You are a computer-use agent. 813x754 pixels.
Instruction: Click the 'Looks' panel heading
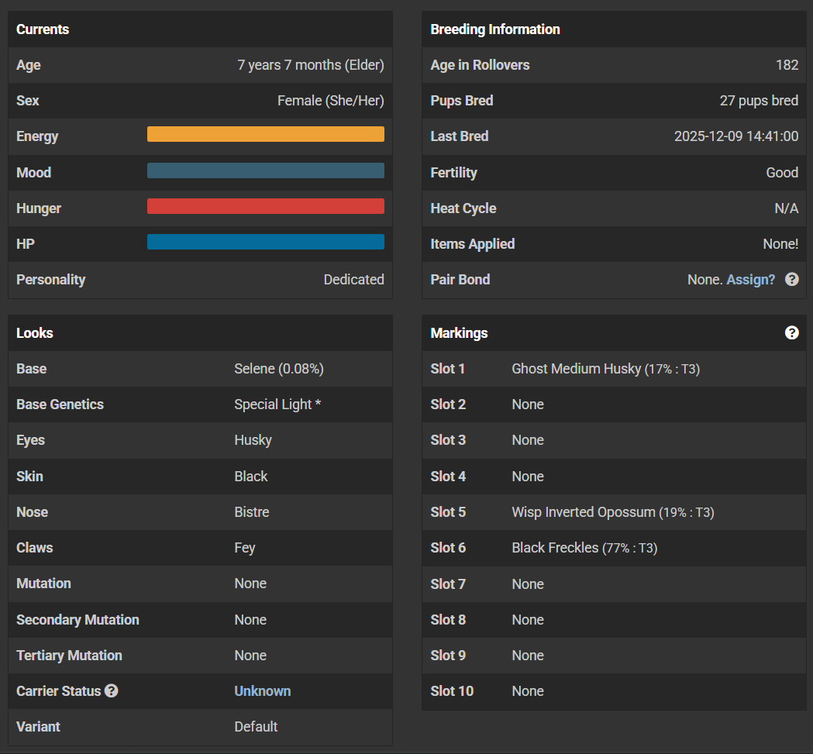[35, 333]
